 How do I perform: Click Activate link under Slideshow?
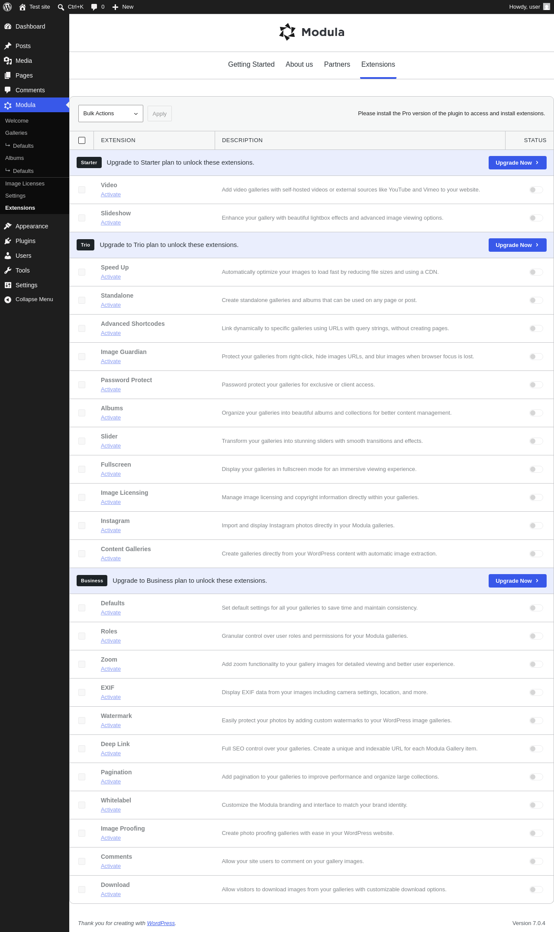pos(111,223)
